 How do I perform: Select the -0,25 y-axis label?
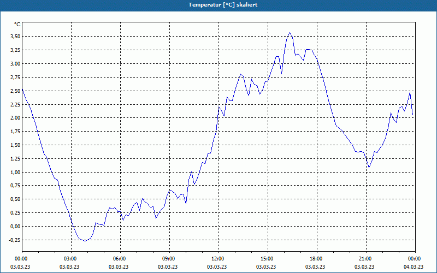[x=15, y=240]
